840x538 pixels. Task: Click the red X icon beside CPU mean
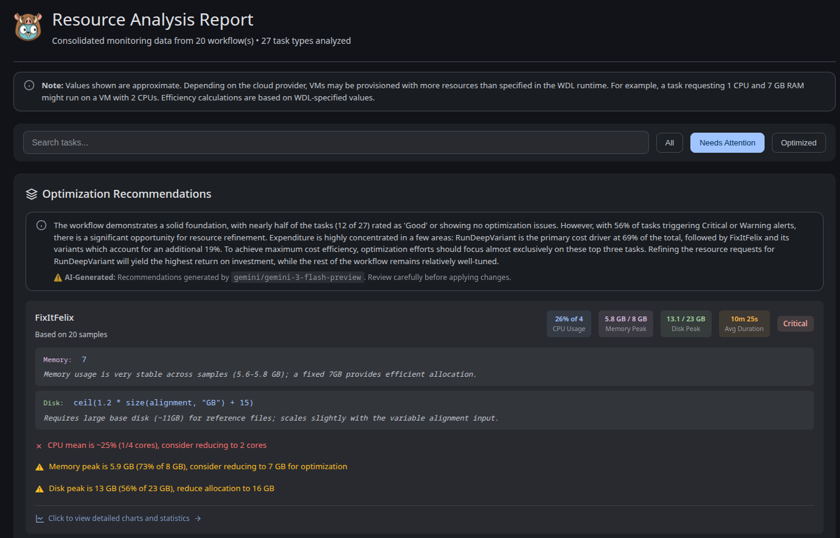39,446
